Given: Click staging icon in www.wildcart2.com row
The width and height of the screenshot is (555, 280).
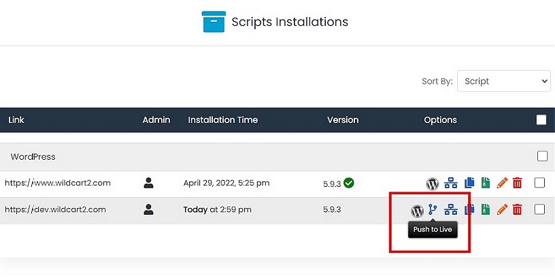Looking at the screenshot, I should [x=450, y=183].
